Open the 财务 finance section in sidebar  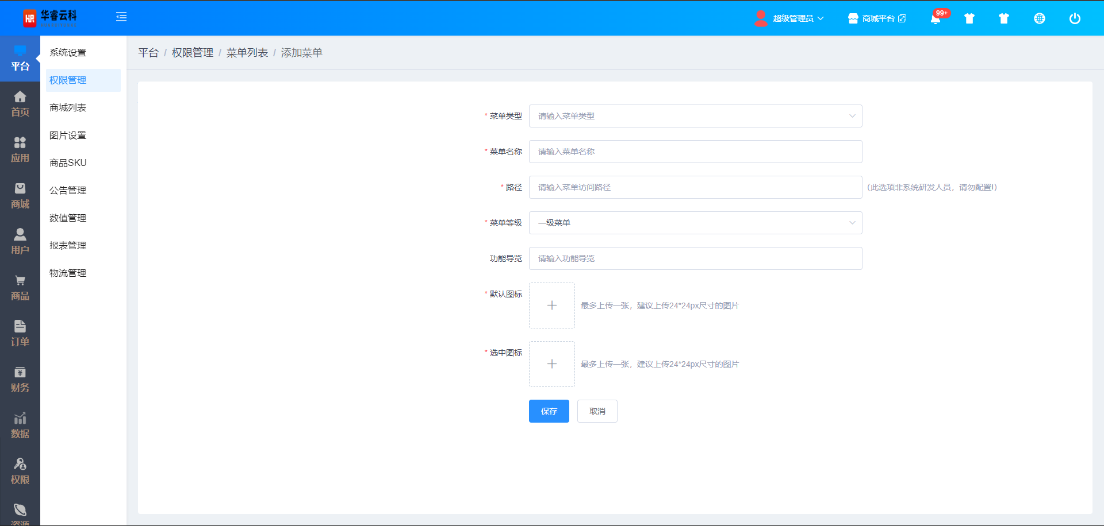(20, 380)
